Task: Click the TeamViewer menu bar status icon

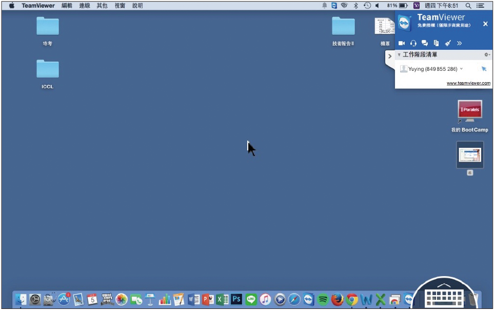Action: (334, 6)
